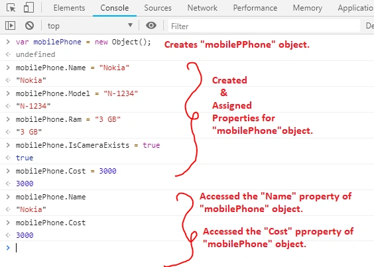Click the mobilePhone.Name = "Nokia" input line
Image resolution: width=374 pixels, height=267 pixels.
pyautogui.click(x=72, y=68)
